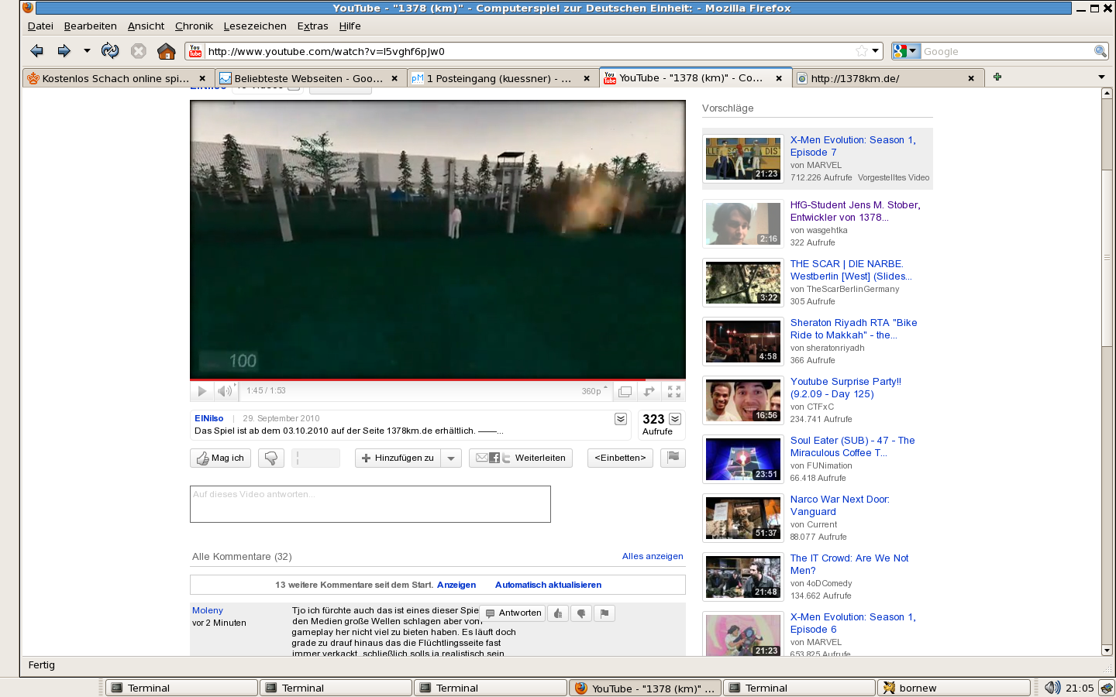1116x697 pixels.
Task: Flag the video with the flag icon
Action: (x=673, y=458)
